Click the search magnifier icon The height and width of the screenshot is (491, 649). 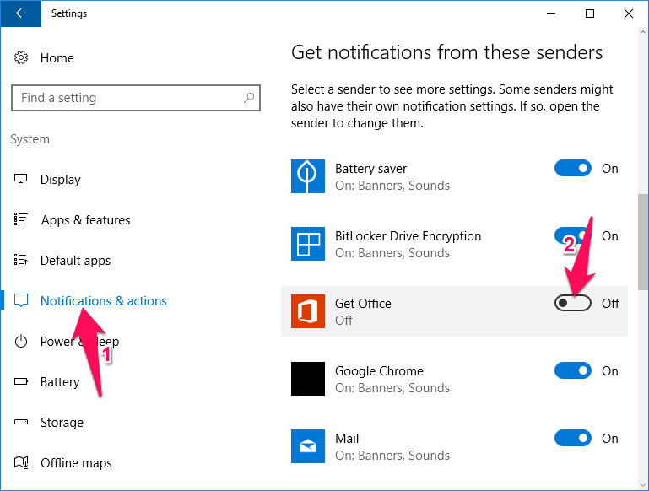pos(249,98)
